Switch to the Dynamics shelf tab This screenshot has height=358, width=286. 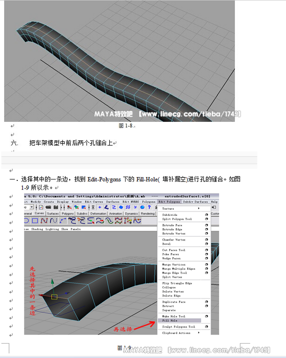pos(131,213)
